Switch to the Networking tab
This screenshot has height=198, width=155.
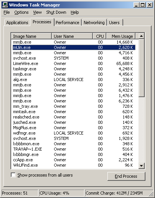(x=94, y=23)
